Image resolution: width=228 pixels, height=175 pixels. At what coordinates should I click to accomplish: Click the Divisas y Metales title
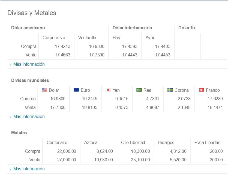[32, 13]
